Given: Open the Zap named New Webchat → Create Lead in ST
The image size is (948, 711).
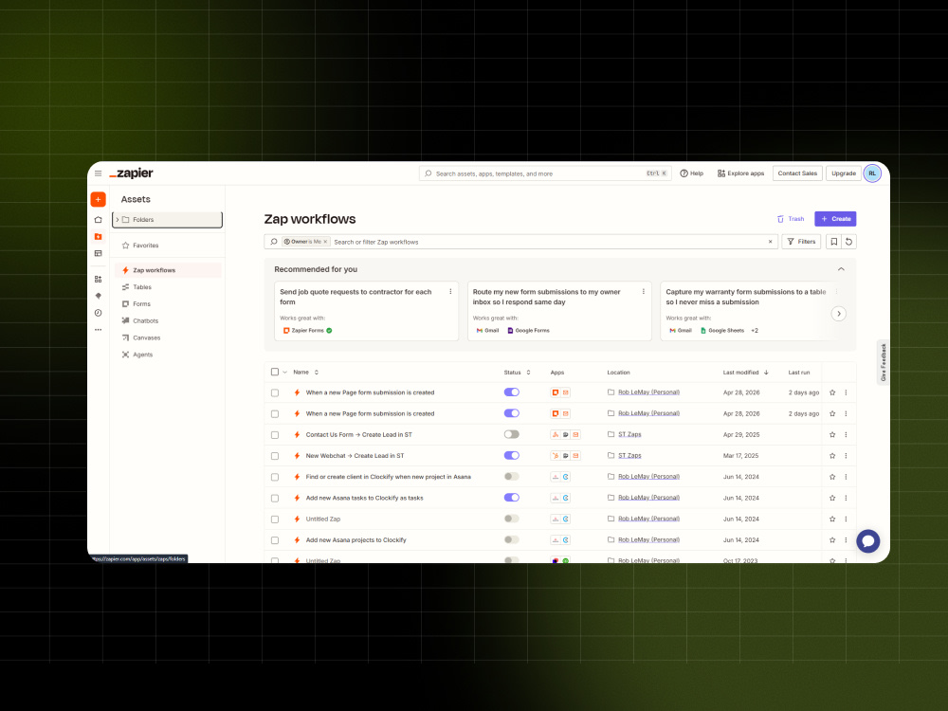Looking at the screenshot, I should click(x=355, y=456).
